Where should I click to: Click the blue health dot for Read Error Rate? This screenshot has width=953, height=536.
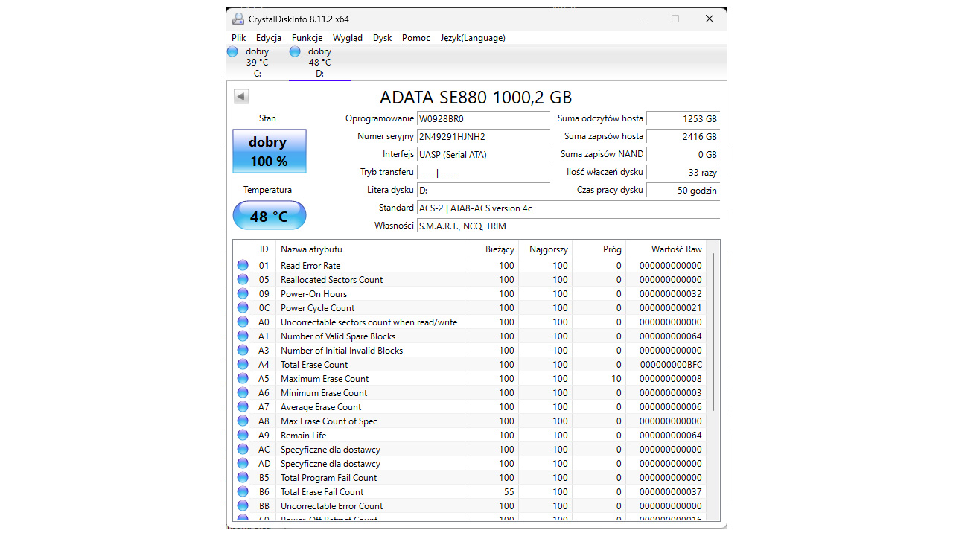pyautogui.click(x=242, y=265)
